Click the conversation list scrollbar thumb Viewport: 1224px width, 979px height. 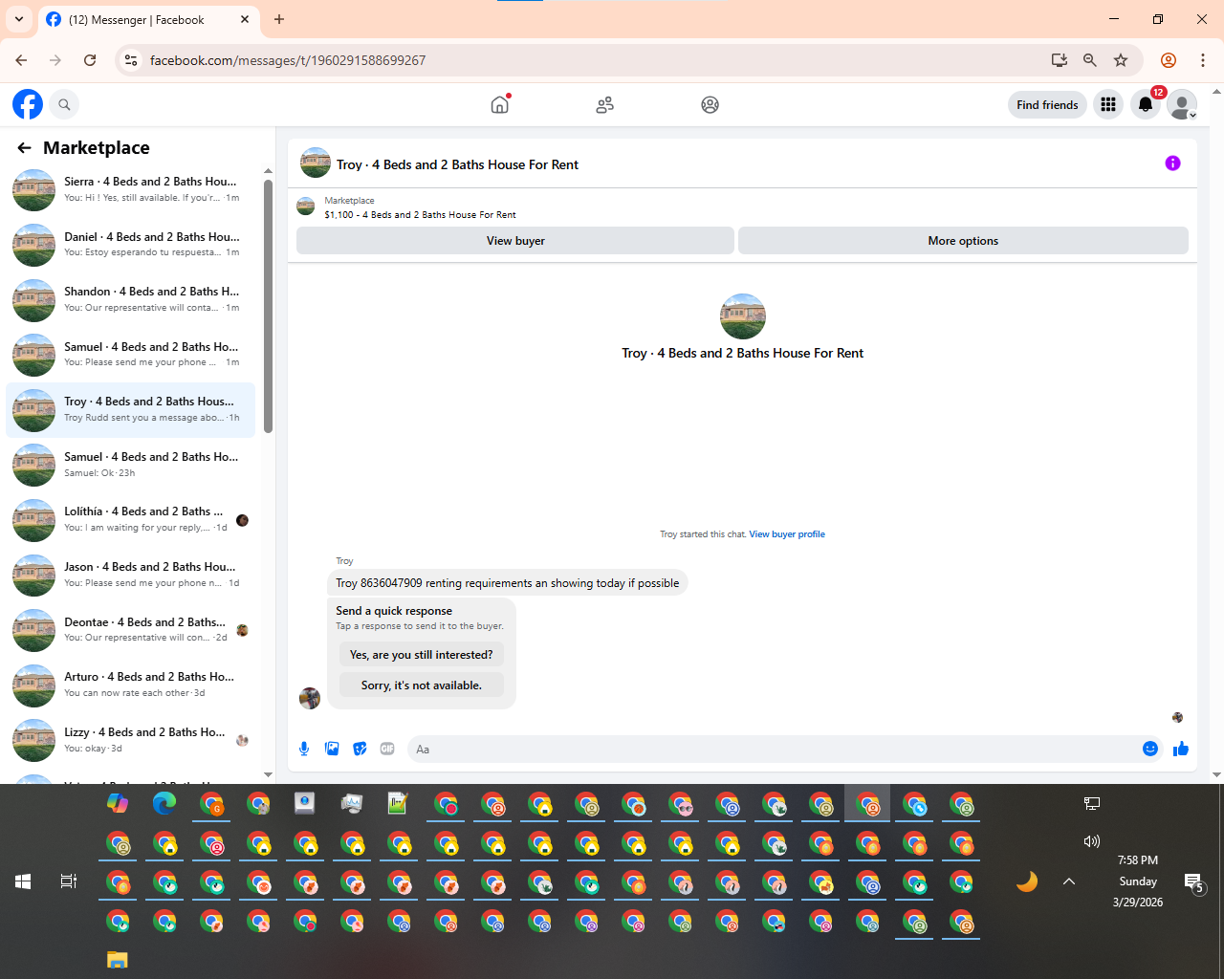click(269, 306)
